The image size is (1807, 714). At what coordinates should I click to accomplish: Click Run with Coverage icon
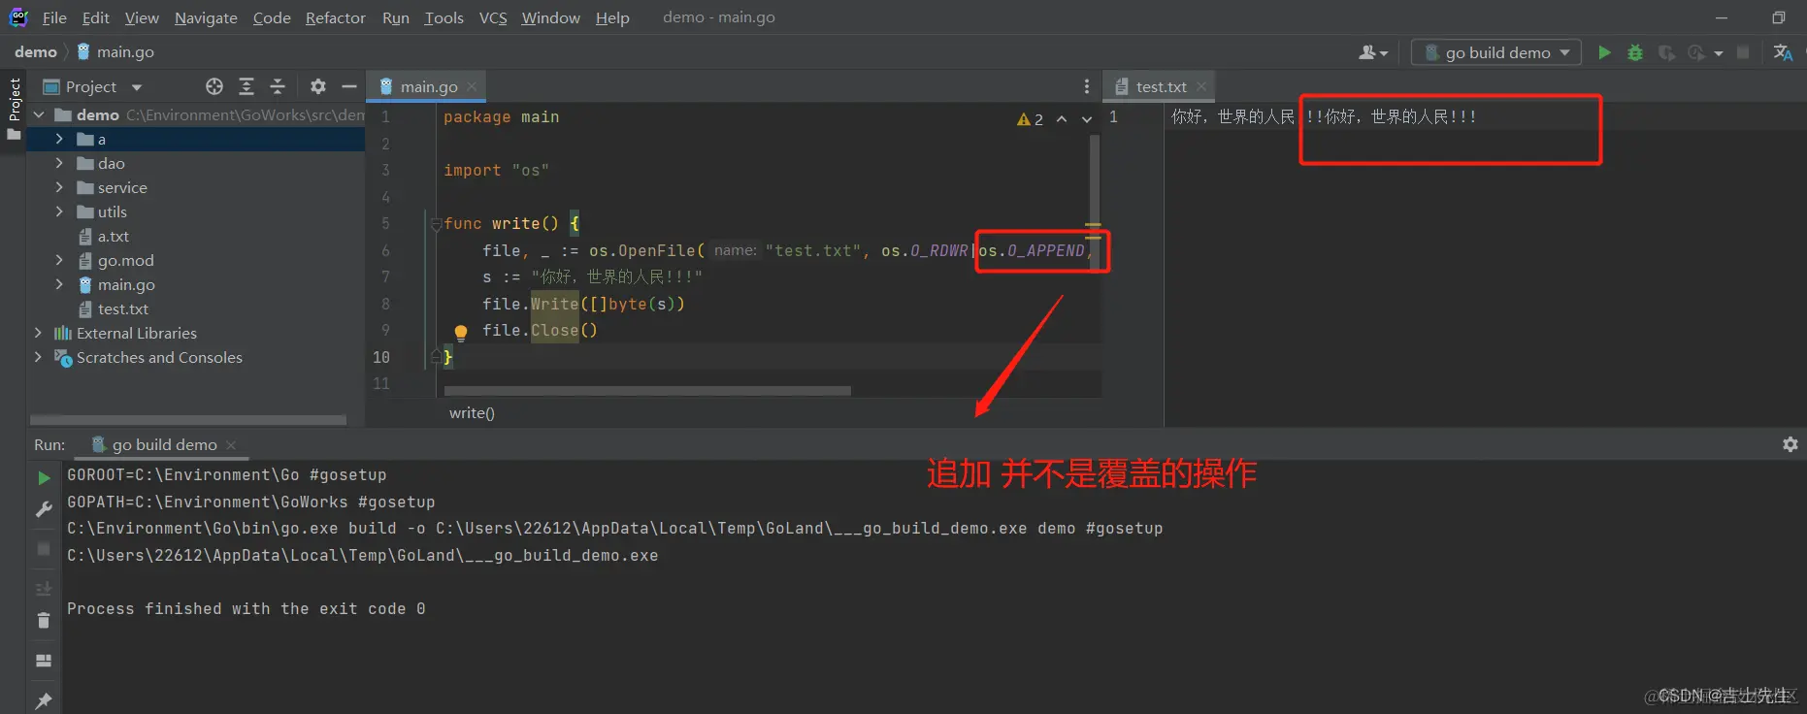point(1666,52)
